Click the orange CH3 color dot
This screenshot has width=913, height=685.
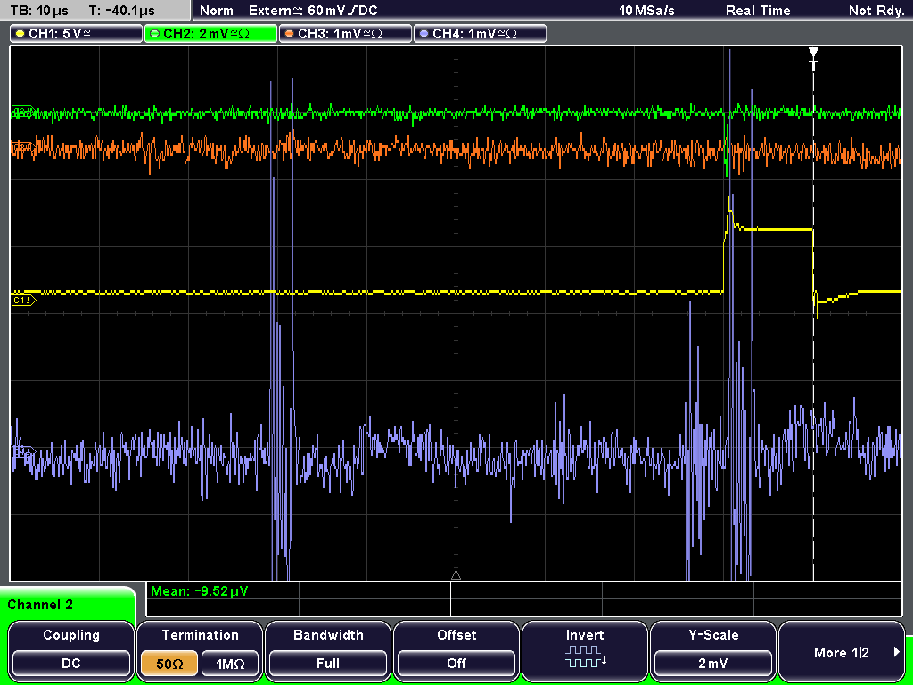pyautogui.click(x=290, y=34)
